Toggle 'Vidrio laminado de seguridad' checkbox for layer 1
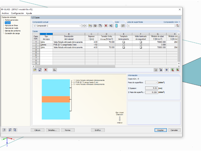 (x=141, y=42)
